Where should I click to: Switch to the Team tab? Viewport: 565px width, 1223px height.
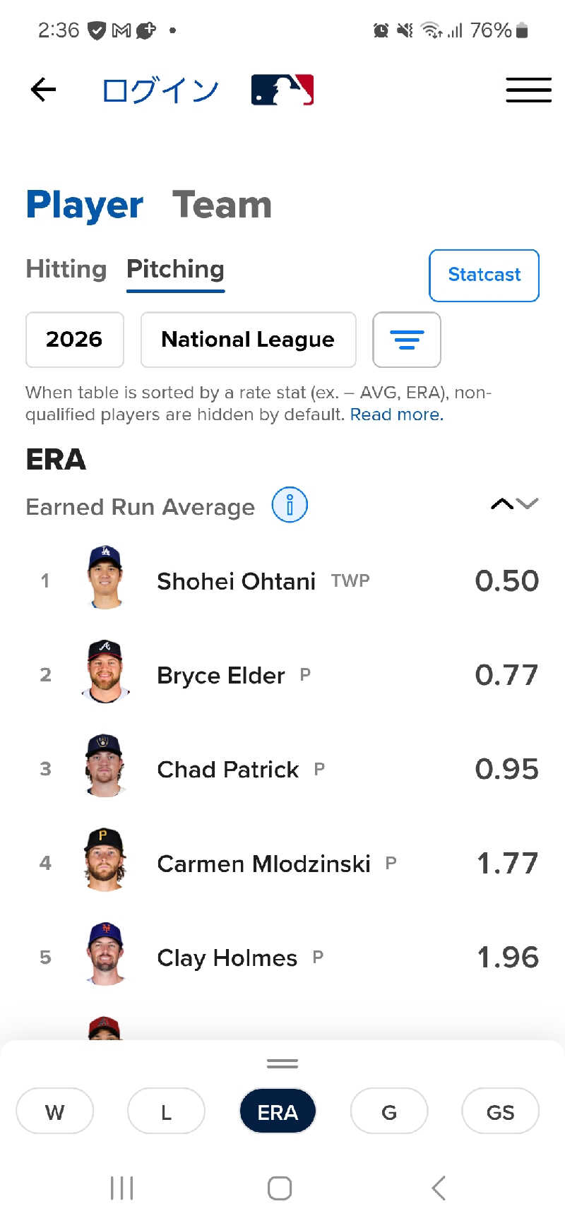[x=222, y=205]
